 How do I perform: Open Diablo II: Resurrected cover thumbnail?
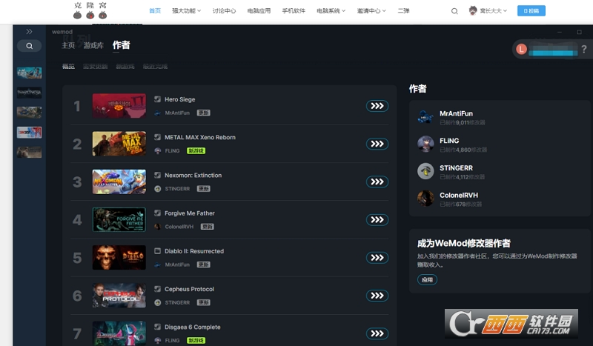[x=119, y=258]
